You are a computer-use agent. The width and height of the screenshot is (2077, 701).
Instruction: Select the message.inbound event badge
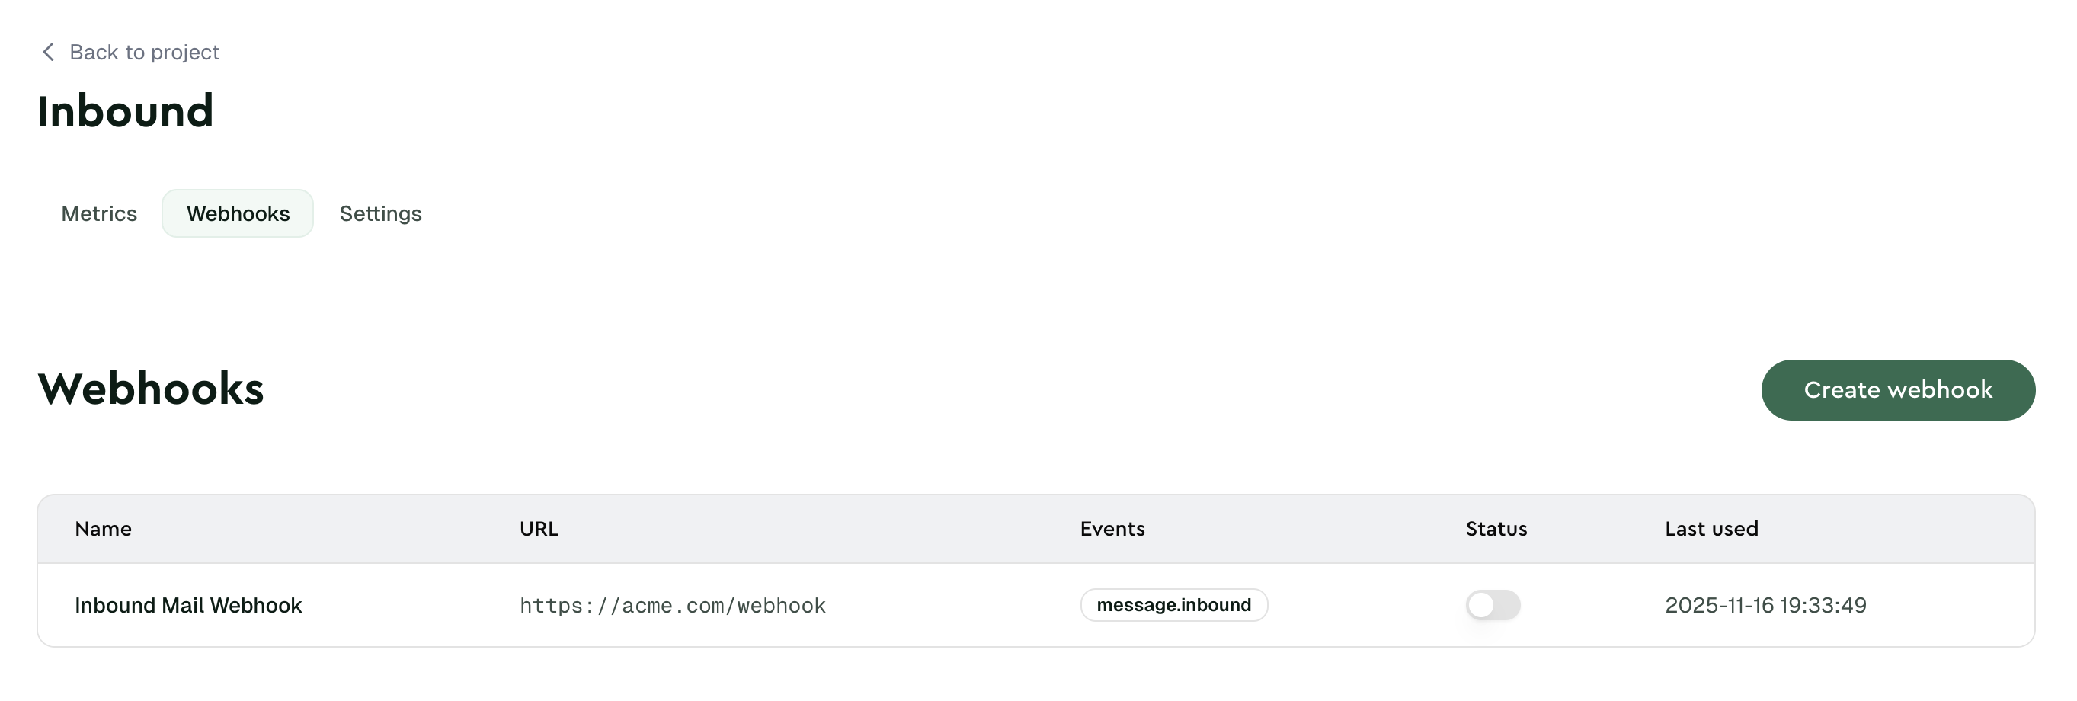point(1174,605)
